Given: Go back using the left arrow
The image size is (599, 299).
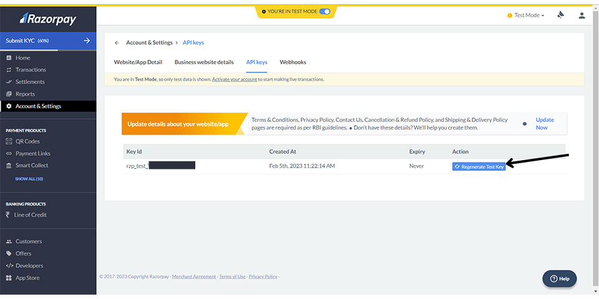Looking at the screenshot, I should coord(117,43).
